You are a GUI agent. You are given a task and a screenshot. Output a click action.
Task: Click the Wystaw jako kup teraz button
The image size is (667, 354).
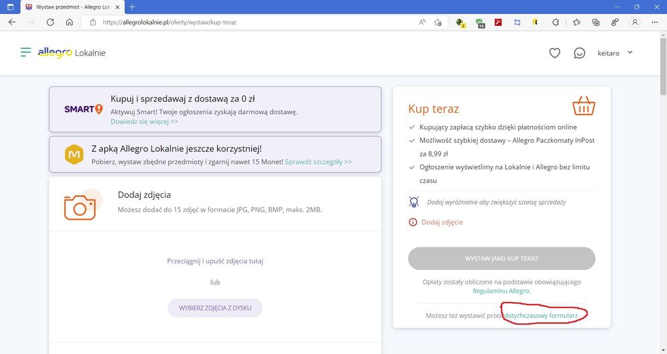click(x=501, y=258)
